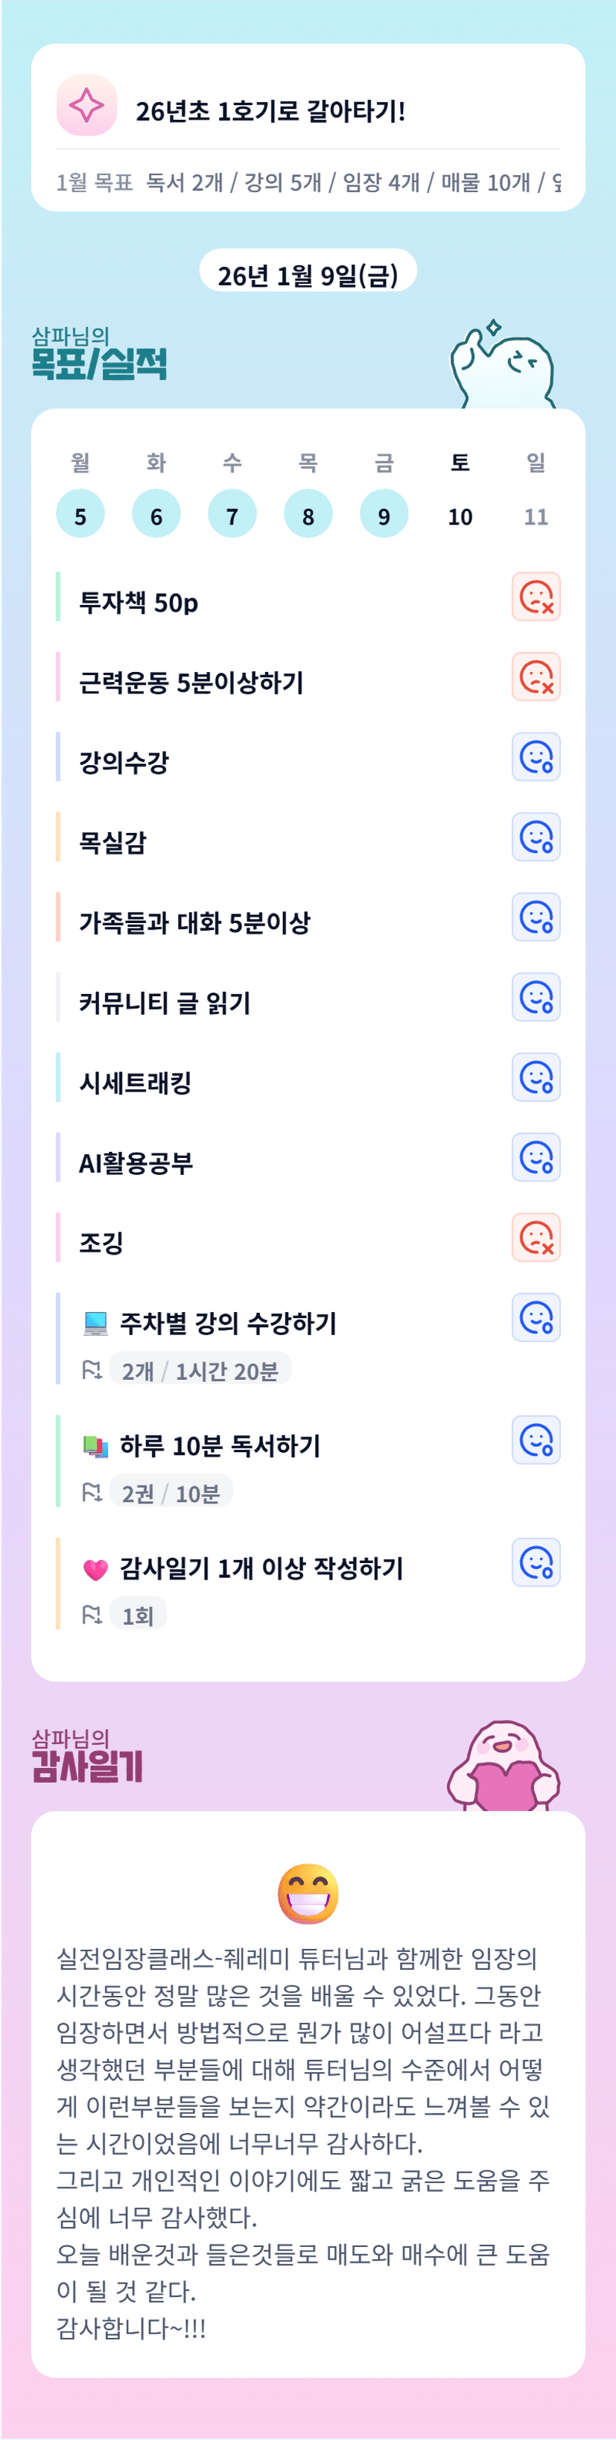Click the books icon beside 하루 10분 독서하기
Screen dimensions: 616x2440
pyautogui.click(x=96, y=1445)
